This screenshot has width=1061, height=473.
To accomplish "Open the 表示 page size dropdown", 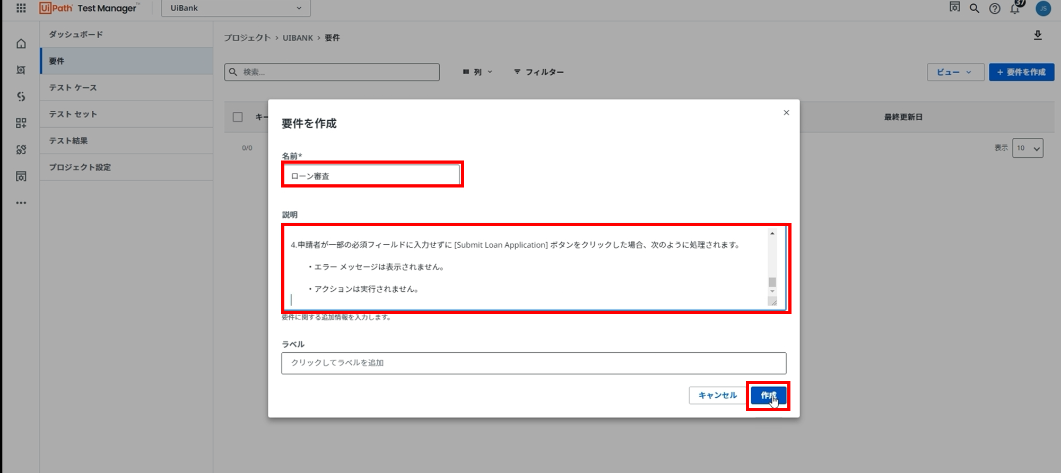I will 1028,148.
